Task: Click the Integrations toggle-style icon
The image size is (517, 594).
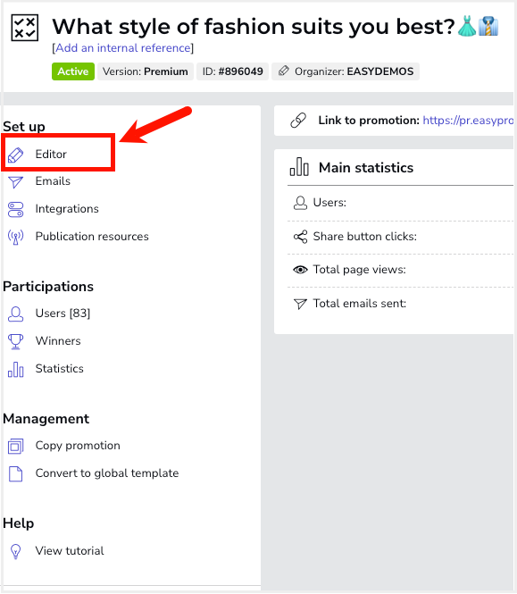Action: tap(15, 210)
